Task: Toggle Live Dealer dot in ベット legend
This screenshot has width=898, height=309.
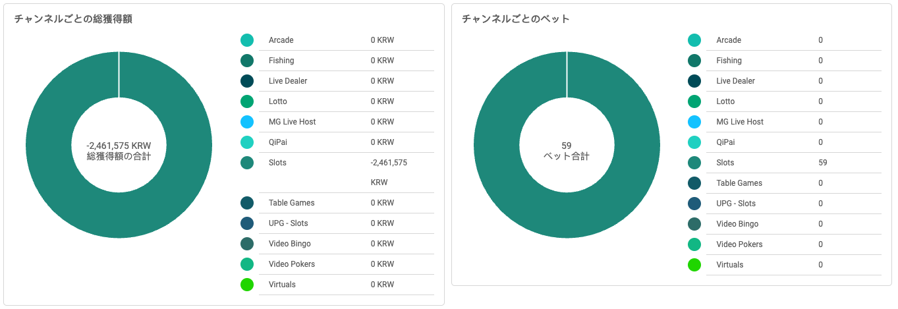Action: point(694,81)
